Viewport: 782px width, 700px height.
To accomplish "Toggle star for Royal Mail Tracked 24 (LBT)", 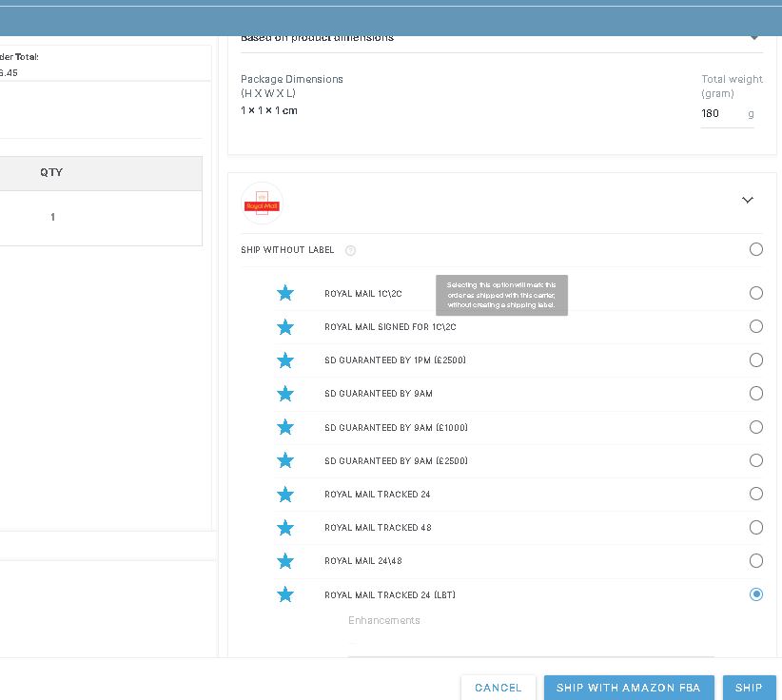I will [x=285, y=594].
